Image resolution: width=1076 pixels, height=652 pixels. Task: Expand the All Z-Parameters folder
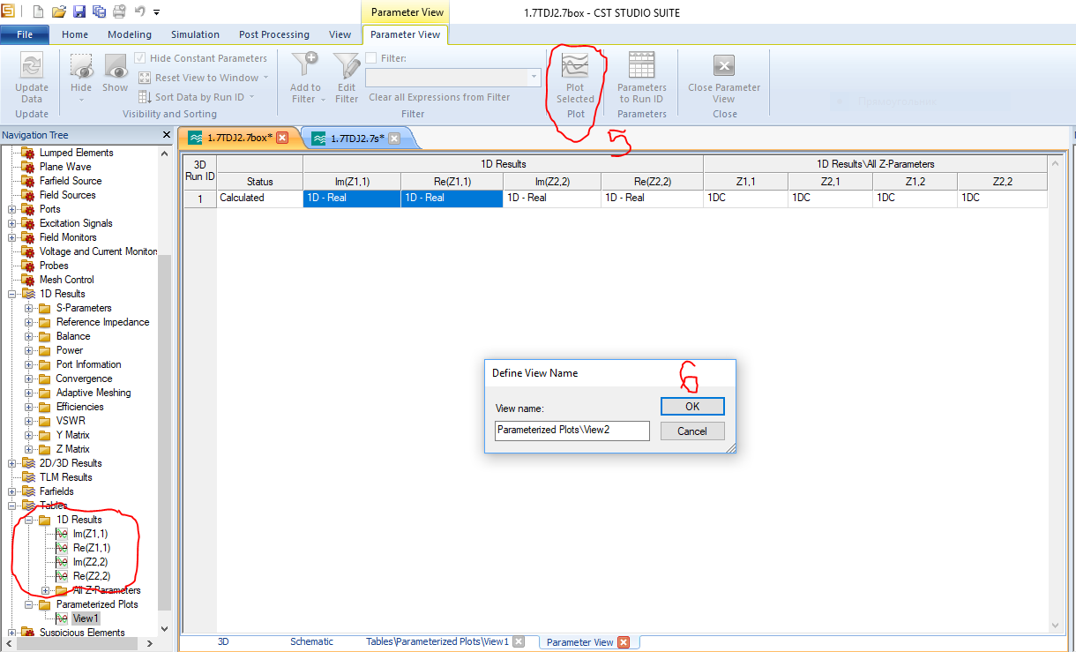click(x=46, y=590)
